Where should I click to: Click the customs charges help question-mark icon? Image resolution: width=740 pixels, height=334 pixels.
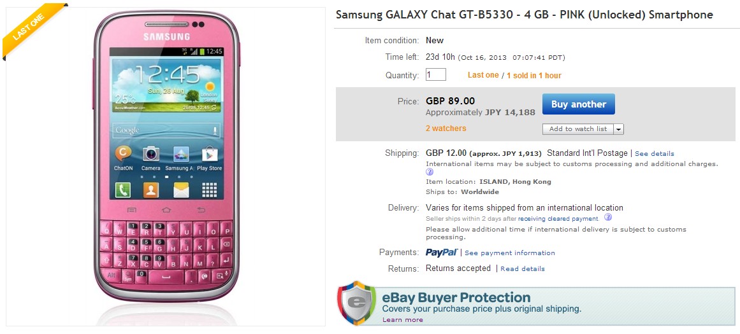[x=430, y=172]
